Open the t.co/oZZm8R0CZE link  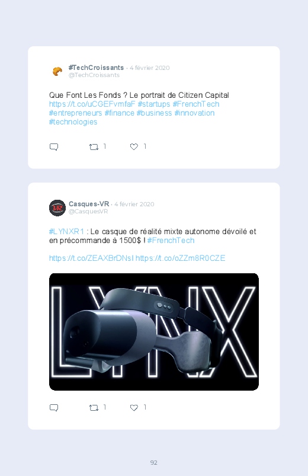[x=180, y=258]
